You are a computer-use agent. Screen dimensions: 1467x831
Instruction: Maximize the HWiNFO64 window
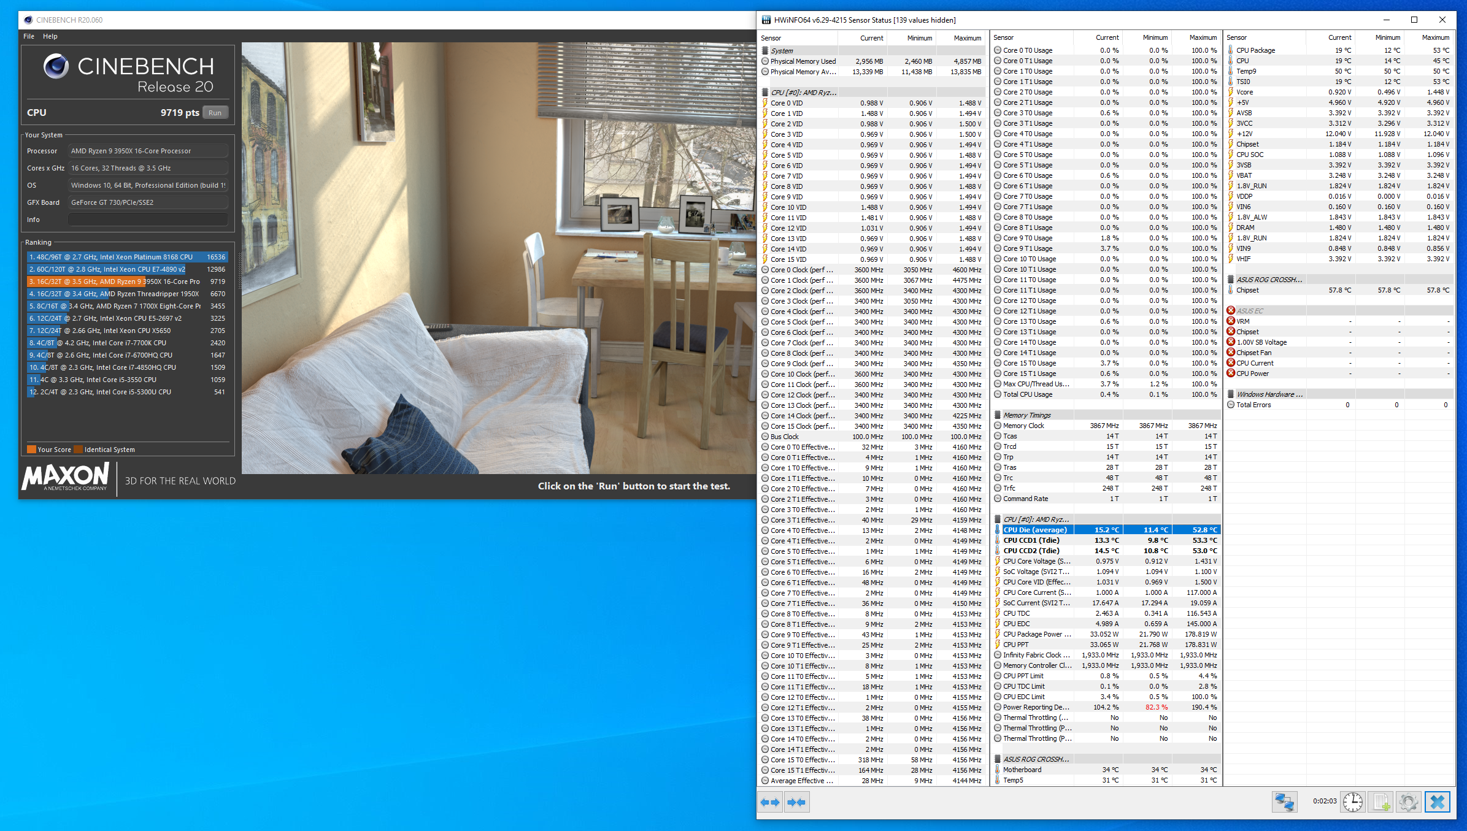[x=1414, y=20]
